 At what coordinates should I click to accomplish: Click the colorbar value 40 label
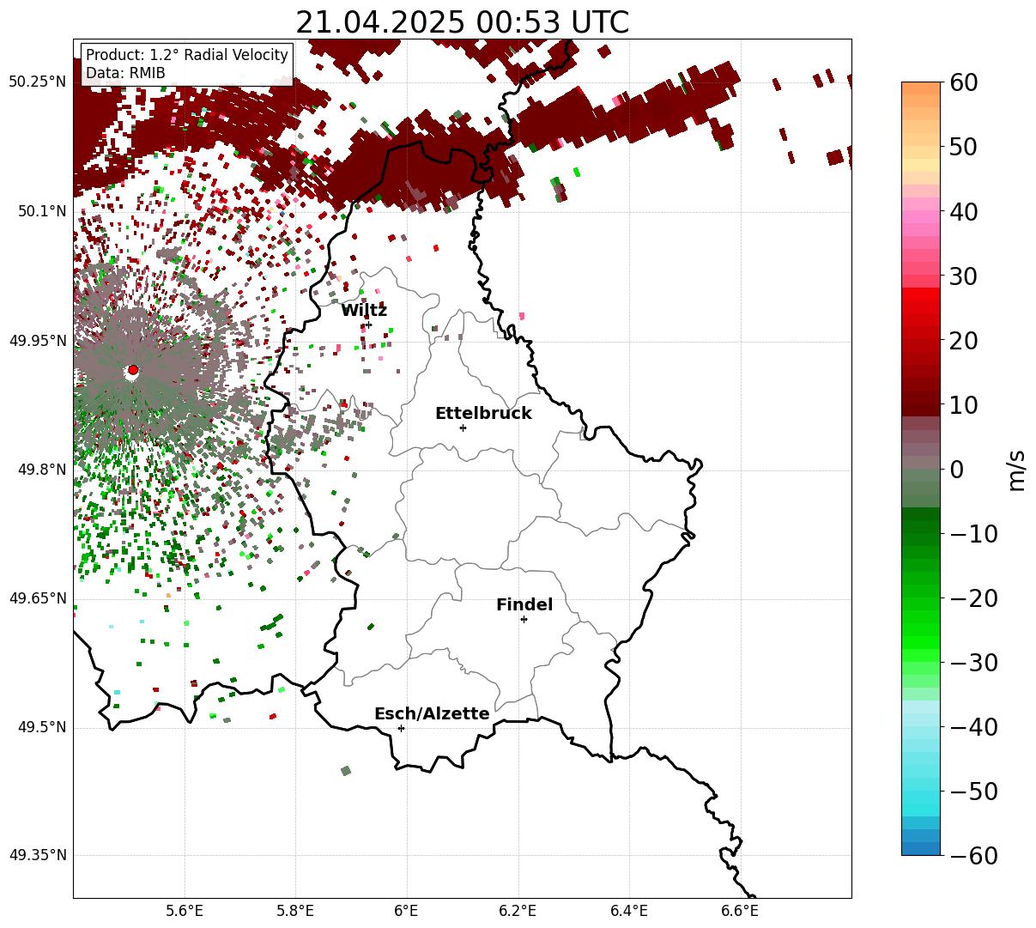(965, 211)
